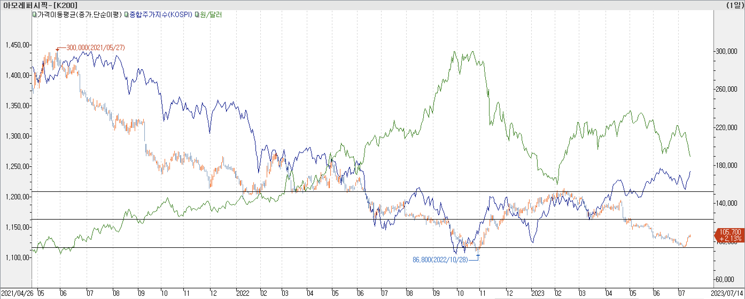Toggle the 종합주가지수(KOSPI) legend box
745x299 pixels.
point(126,14)
